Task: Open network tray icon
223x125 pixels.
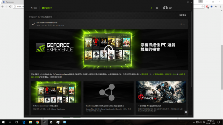Action: pyautogui.click(x=197, y=122)
